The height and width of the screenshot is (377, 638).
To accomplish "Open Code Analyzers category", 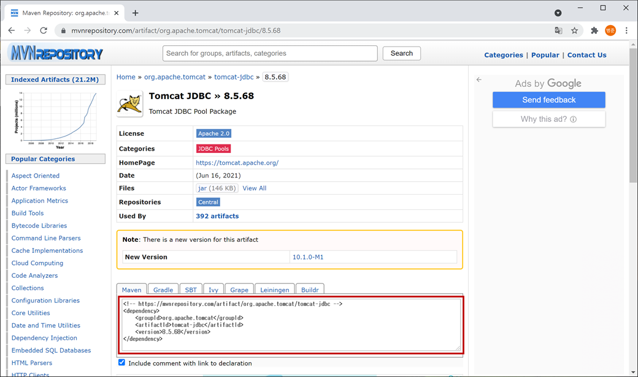I will (34, 275).
